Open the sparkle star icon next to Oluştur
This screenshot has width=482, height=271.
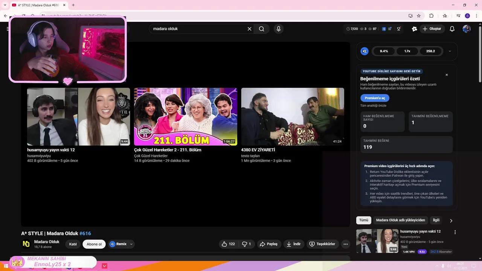[x=415, y=29]
